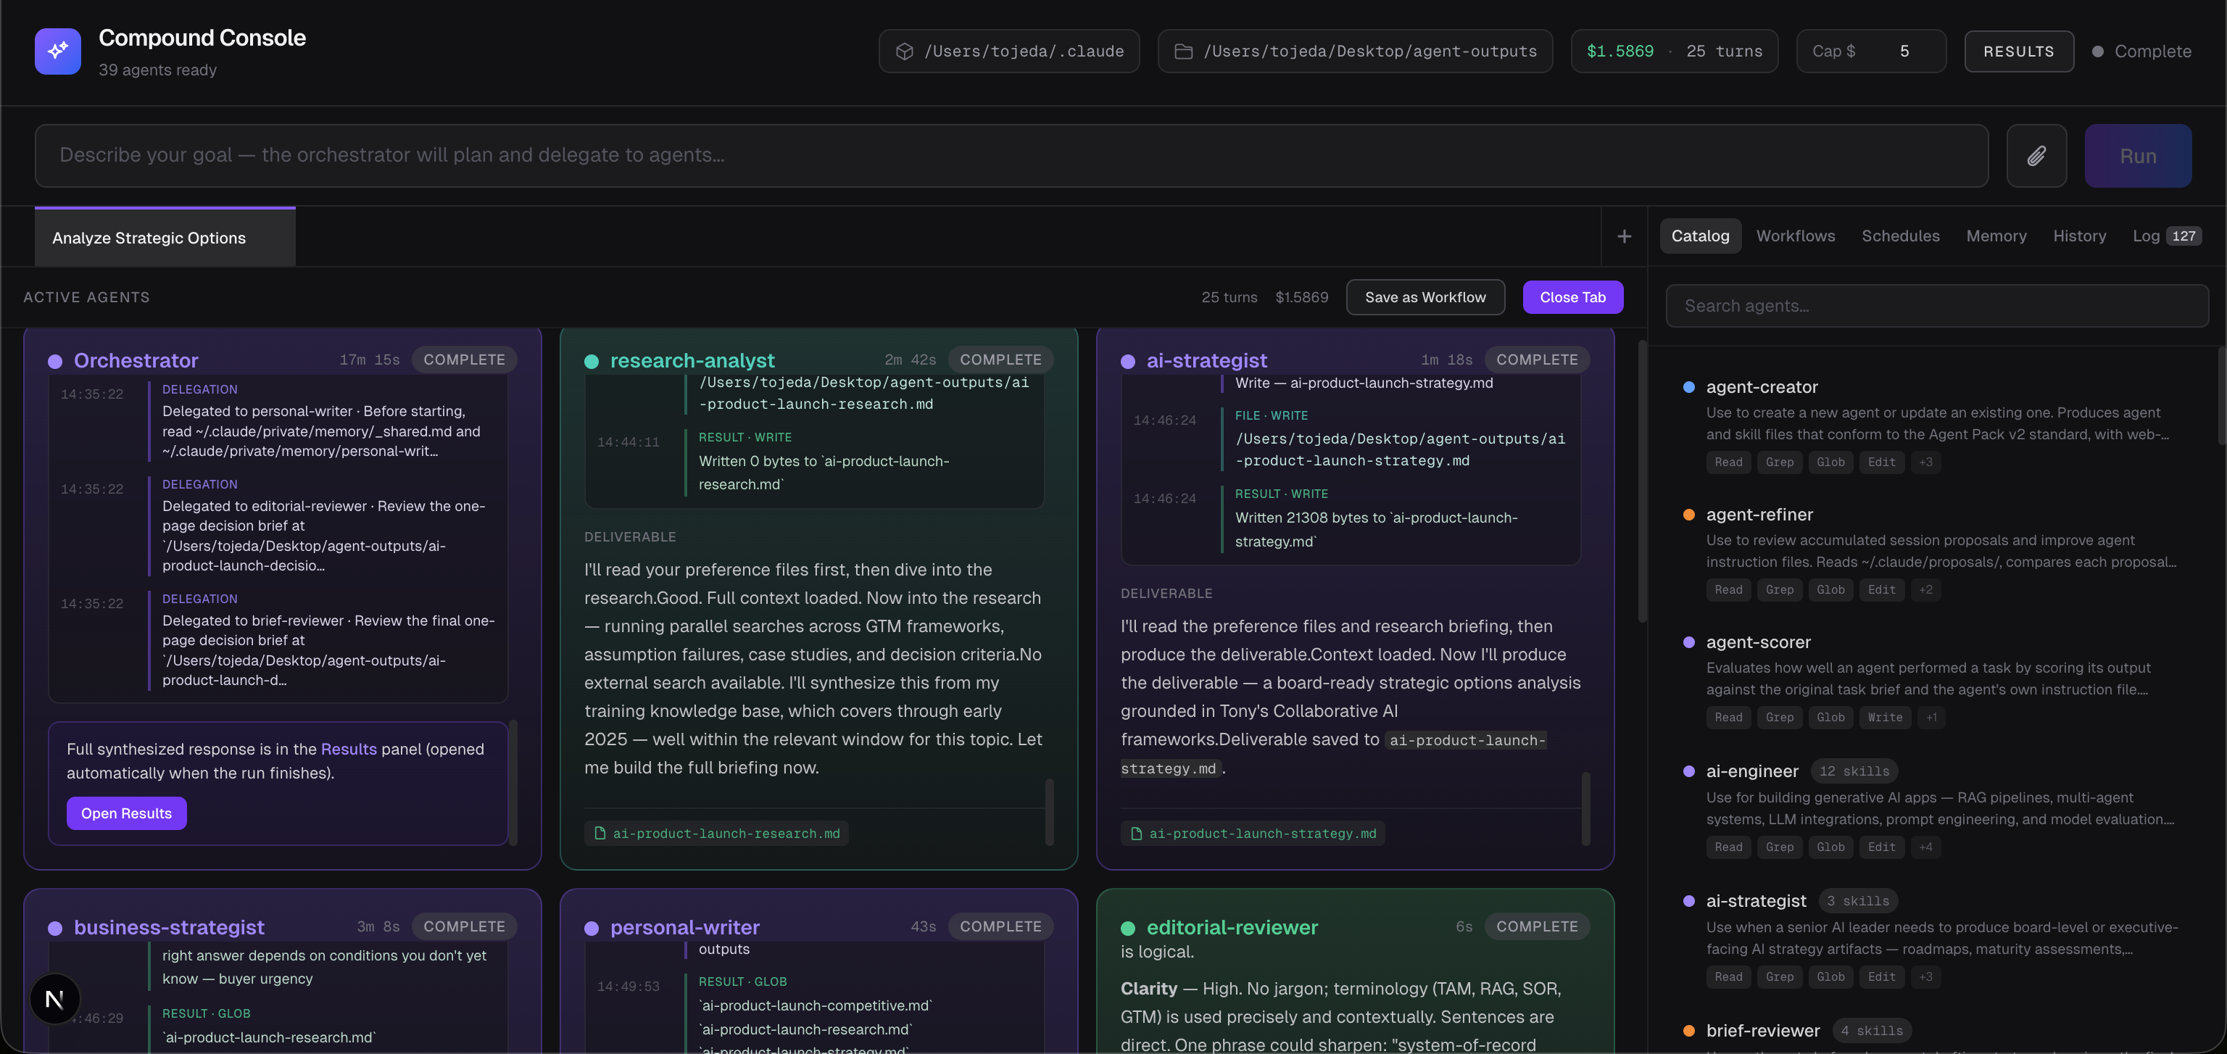Open agent-creator in the catalog
Image resolution: width=2227 pixels, height=1054 pixels.
[1761, 387]
